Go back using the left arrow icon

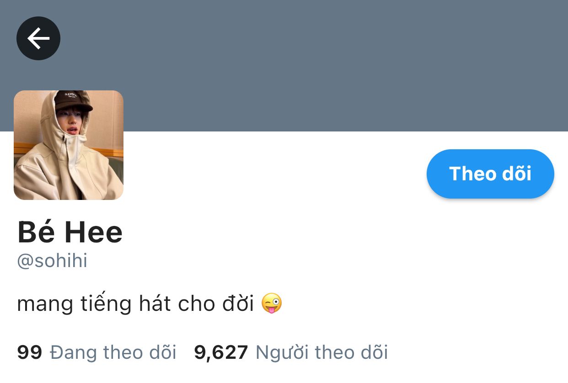coord(38,38)
